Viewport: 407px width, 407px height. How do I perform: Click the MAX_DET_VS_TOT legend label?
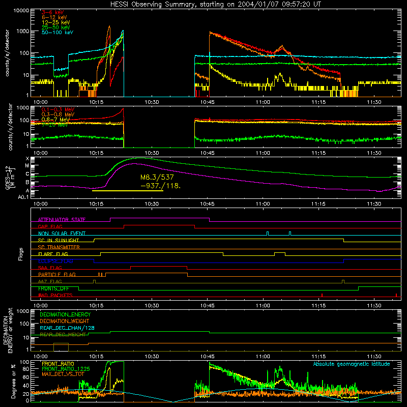coord(63,374)
